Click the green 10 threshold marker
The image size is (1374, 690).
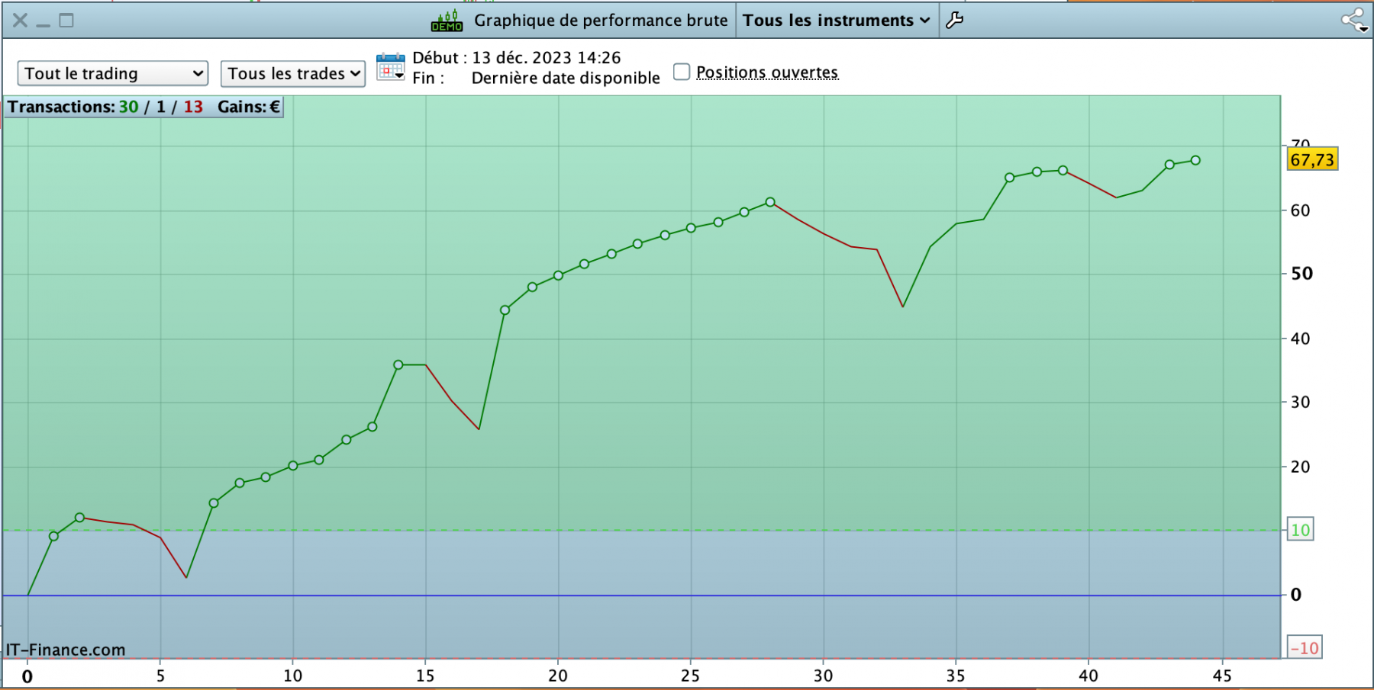[x=1301, y=530]
